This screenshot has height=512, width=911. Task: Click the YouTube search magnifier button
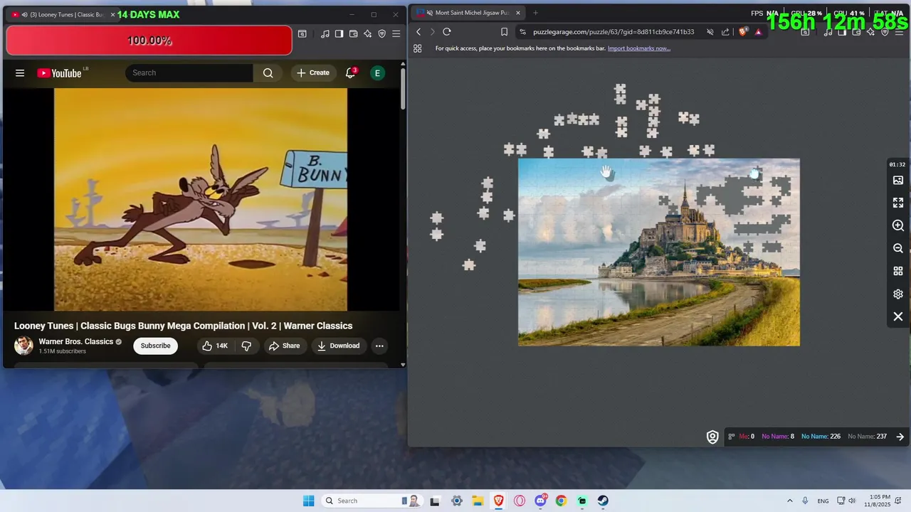[268, 73]
